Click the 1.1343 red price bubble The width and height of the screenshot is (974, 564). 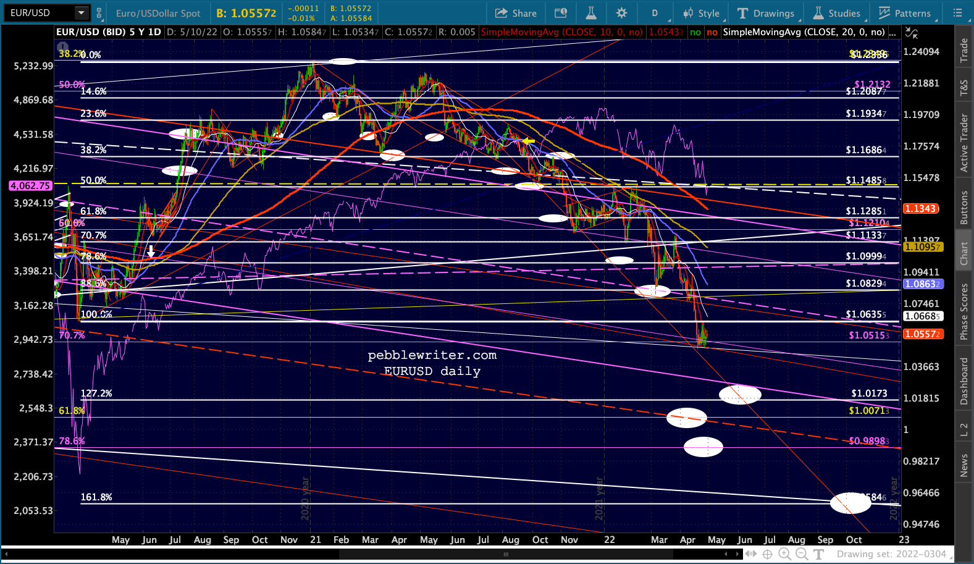[920, 209]
